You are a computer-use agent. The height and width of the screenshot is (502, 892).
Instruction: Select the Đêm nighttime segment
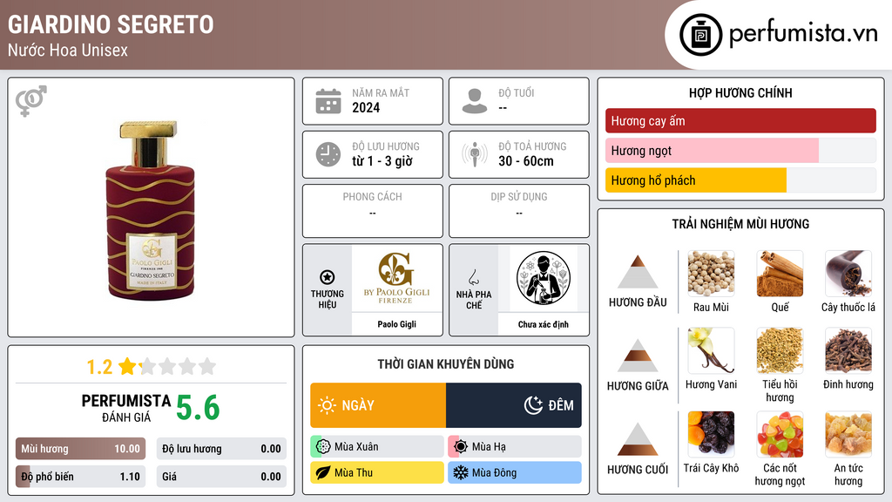(x=514, y=405)
